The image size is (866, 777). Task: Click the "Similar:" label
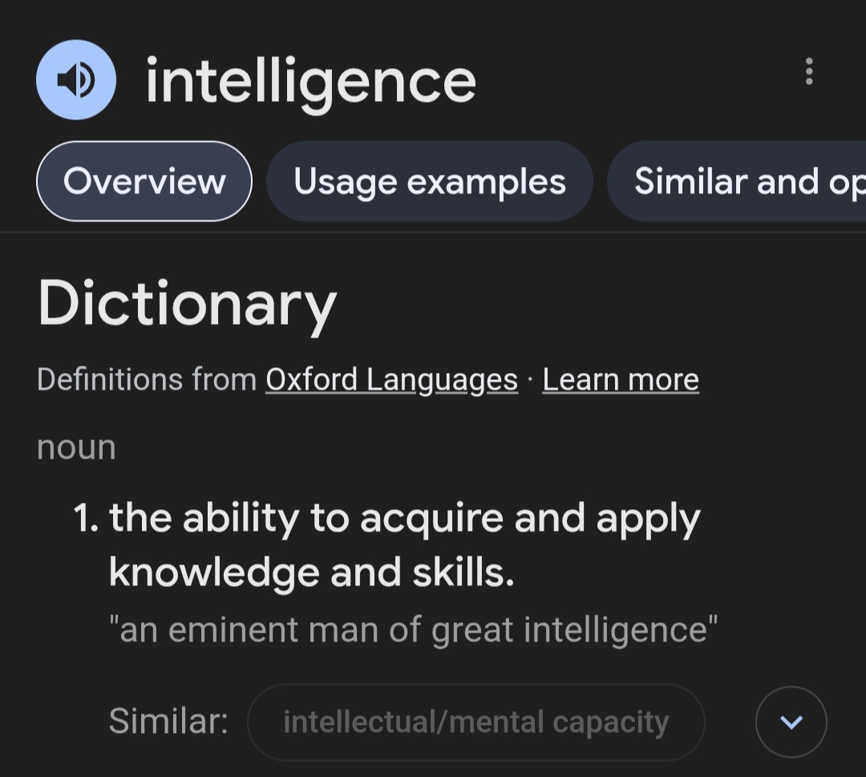coord(168,721)
